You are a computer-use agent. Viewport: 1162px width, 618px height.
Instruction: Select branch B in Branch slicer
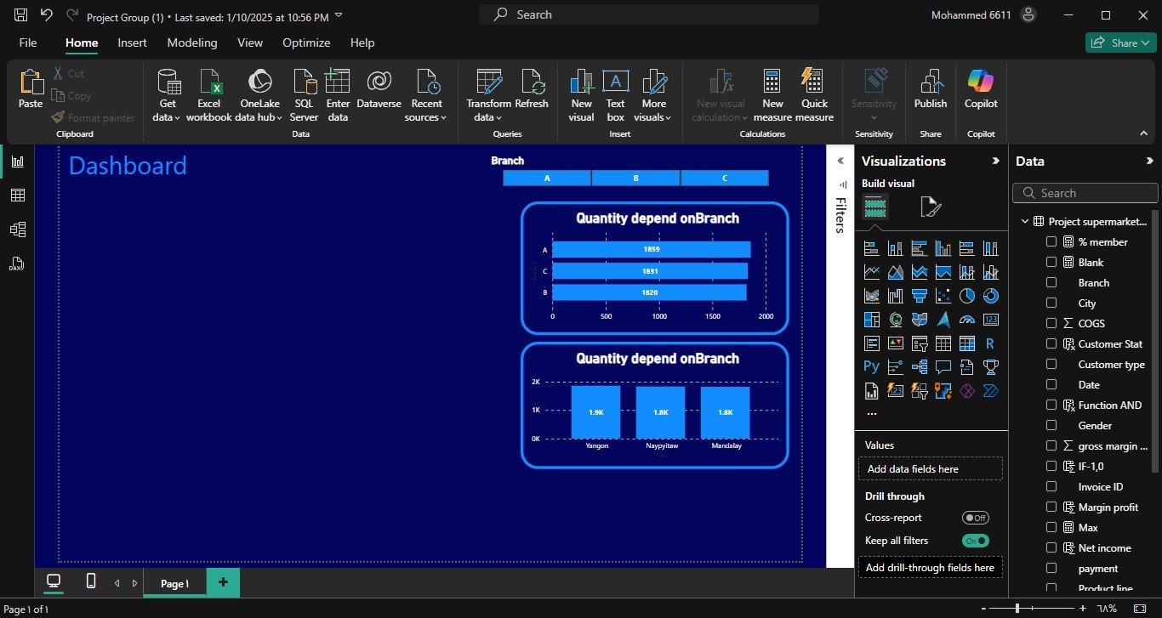(x=635, y=178)
